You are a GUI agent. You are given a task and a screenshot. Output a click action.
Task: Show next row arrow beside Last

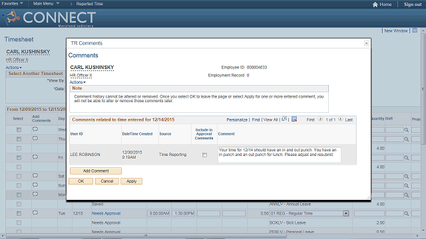pyautogui.click(x=340, y=119)
